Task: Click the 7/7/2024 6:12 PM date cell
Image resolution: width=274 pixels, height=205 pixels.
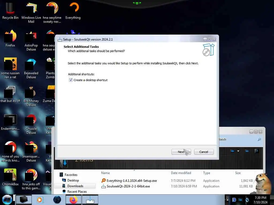Action: click(x=183, y=181)
